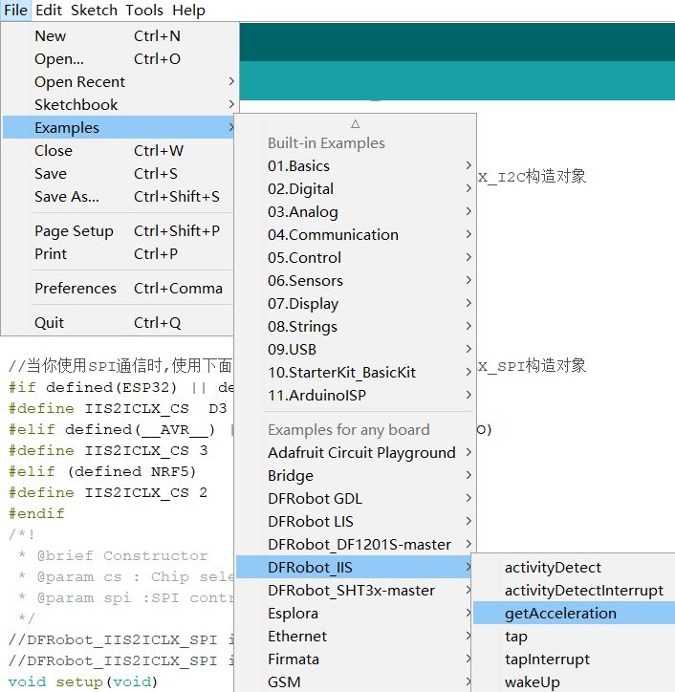Open the DFRobot GDL examples submenu
Image resolution: width=675 pixels, height=692 pixels.
[x=356, y=499]
